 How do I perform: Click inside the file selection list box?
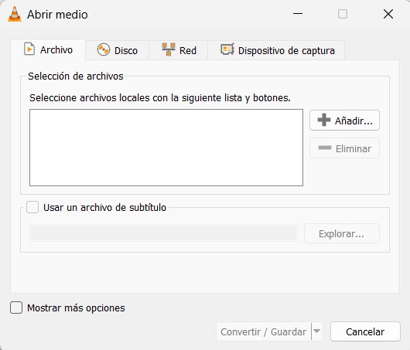coord(166,148)
